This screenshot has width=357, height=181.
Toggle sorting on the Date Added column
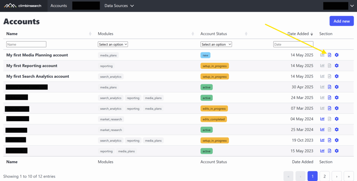click(298, 34)
